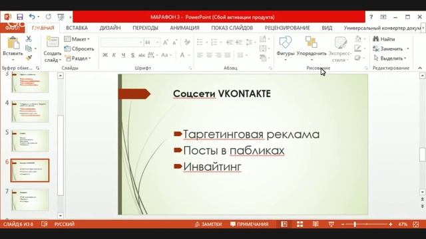Open the Раздел section dropdown
Screen dimensions: 426x239
point(78,58)
